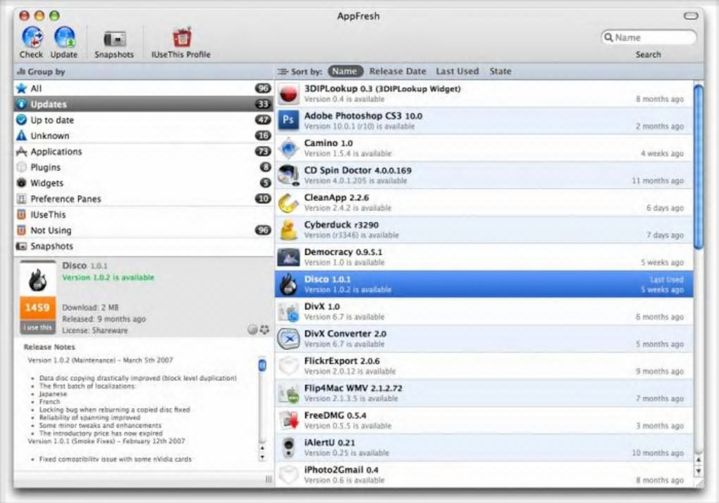The width and height of the screenshot is (719, 503).
Task: Click the Adobe Photoshop CS3 icon
Action: [x=288, y=120]
